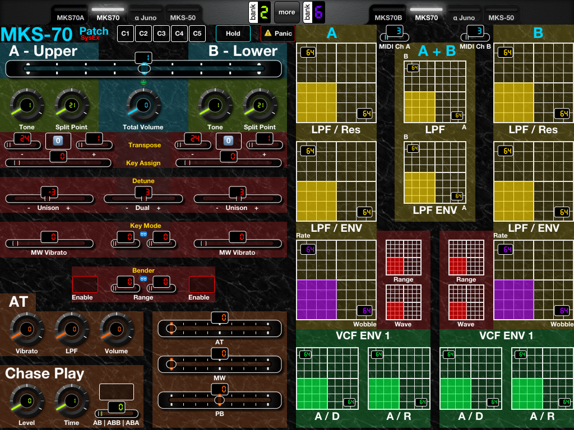Image resolution: width=574 pixels, height=430 pixels.
Task: Open the left MKS-50 tab
Action: (183, 15)
